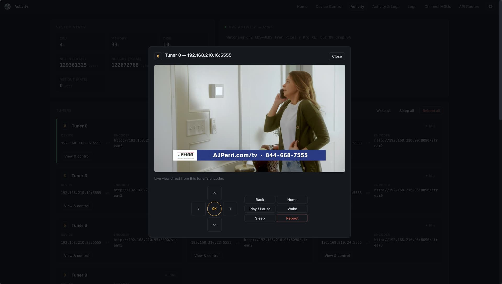Open View & control for device 192.168.210.24:5555
502x284 pixels.
(337, 255)
